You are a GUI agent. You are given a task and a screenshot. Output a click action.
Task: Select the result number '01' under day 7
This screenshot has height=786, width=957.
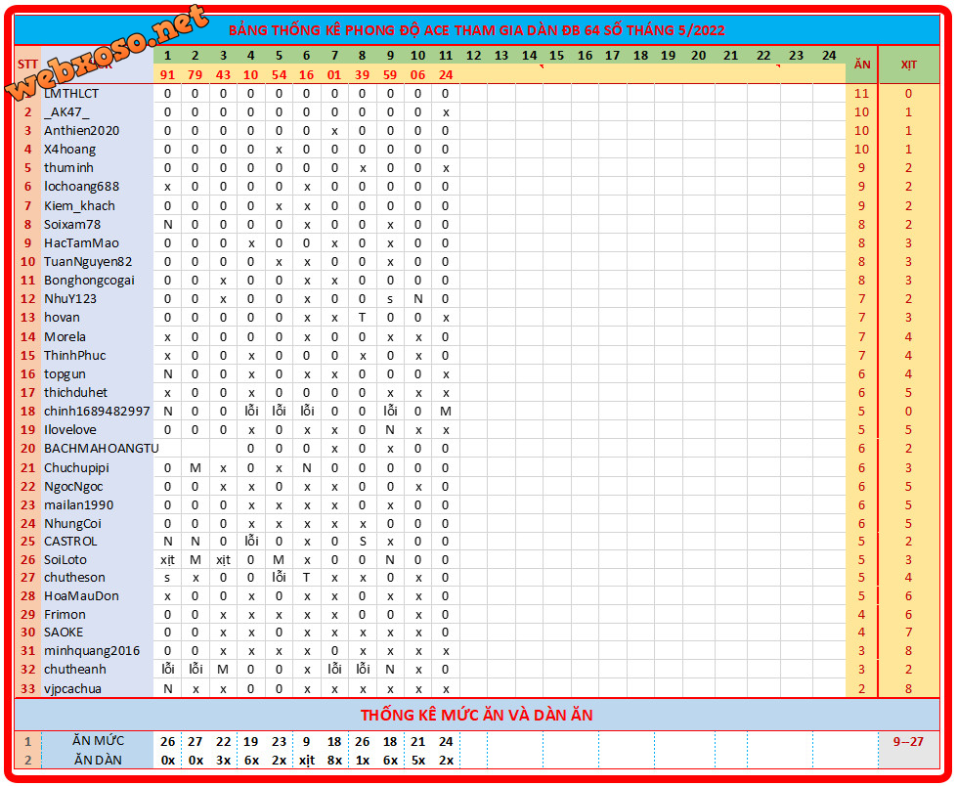(x=334, y=75)
